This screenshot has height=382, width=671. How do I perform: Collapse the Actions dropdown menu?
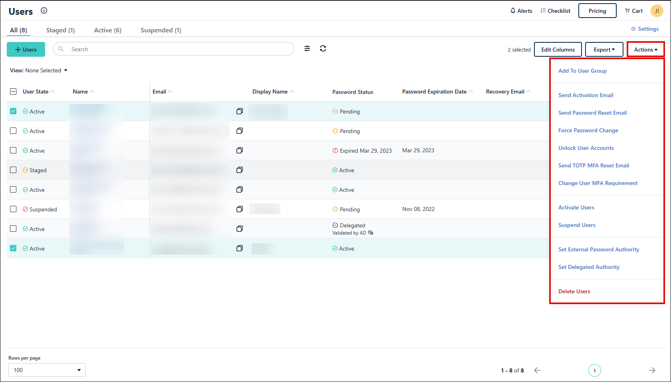(645, 49)
